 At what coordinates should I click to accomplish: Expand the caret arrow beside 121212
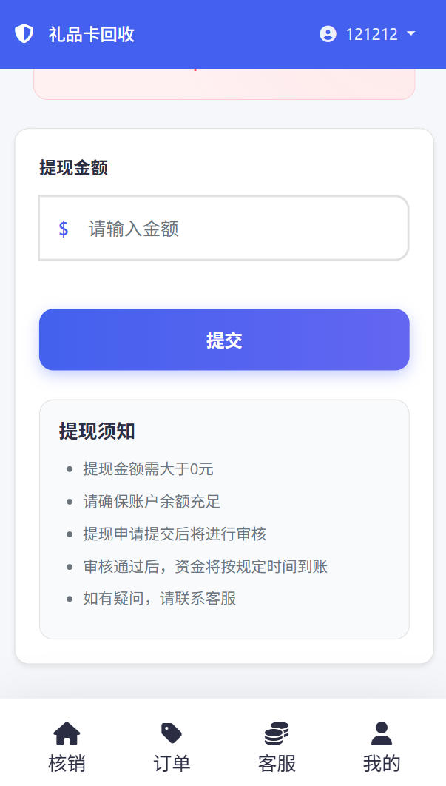(x=411, y=34)
